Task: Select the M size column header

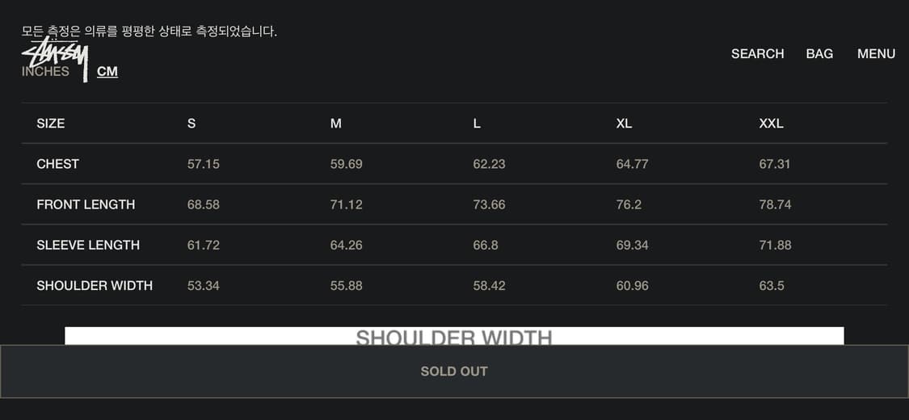Action: click(336, 124)
